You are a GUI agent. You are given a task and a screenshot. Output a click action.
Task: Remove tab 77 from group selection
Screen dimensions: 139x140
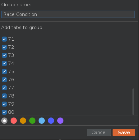pyautogui.click(x=4, y=88)
